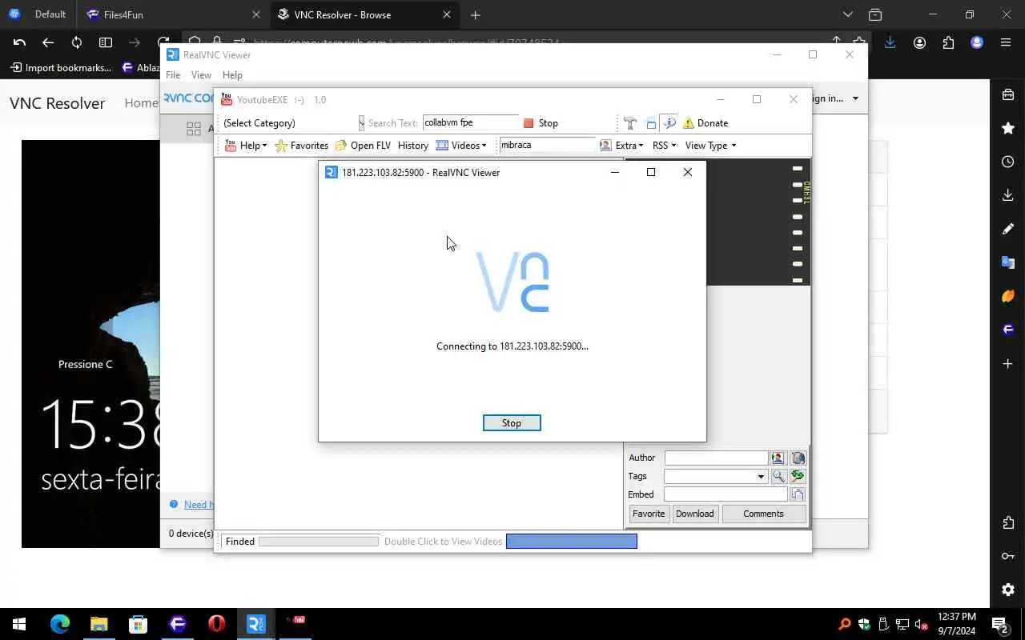Image resolution: width=1025 pixels, height=640 pixels.
Task: Click the Default workspace button
Action: point(38,14)
